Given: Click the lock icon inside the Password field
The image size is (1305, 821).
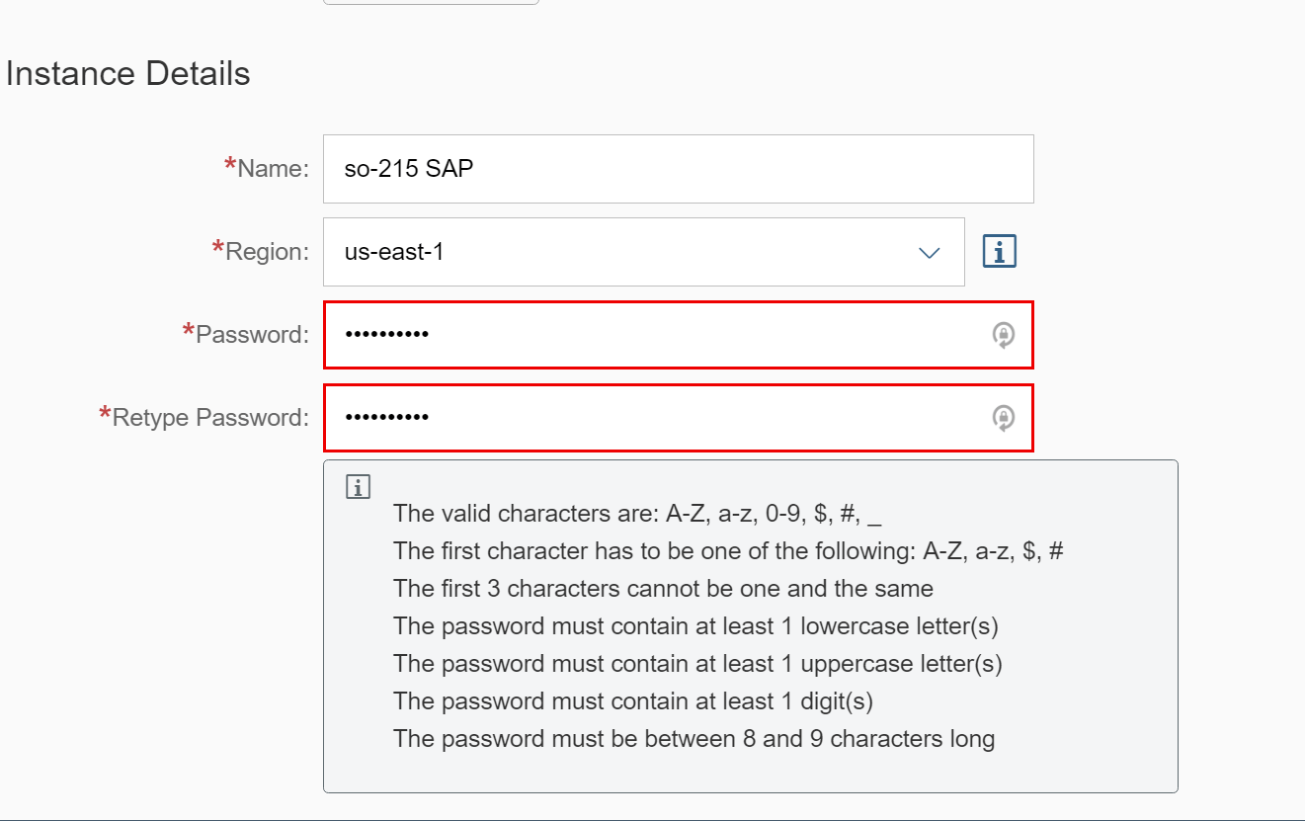Looking at the screenshot, I should [x=1003, y=336].
